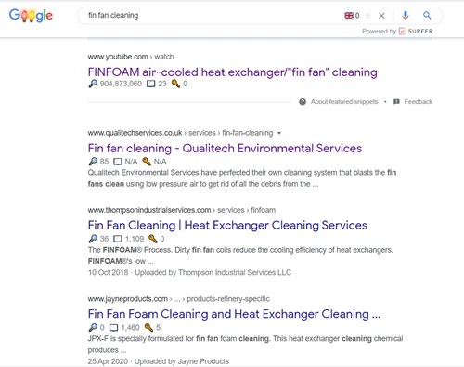Click the key keywords icon under the jayneproducts result
Viewport: 464px width, 367px height.
[148, 327]
